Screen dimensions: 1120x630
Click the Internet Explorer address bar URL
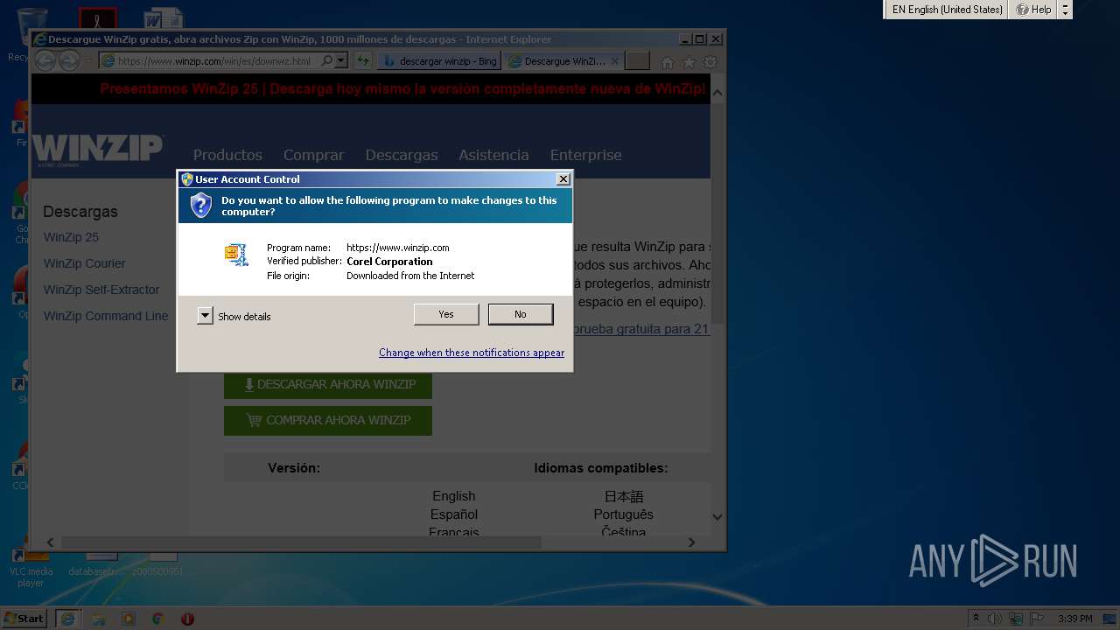[214, 61]
